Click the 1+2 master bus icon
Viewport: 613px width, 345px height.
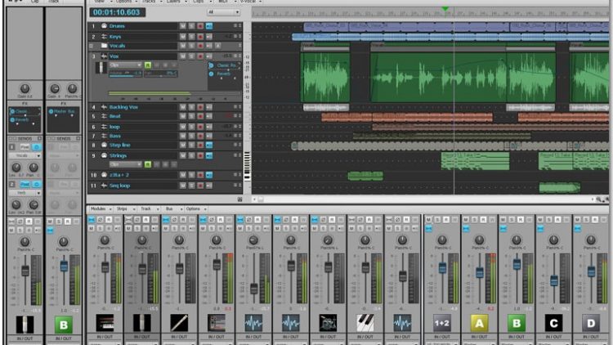point(441,323)
